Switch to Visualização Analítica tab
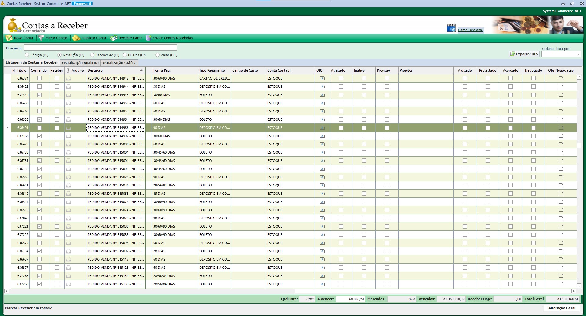Screen dimensions: 586x316 pyautogui.click(x=80, y=63)
